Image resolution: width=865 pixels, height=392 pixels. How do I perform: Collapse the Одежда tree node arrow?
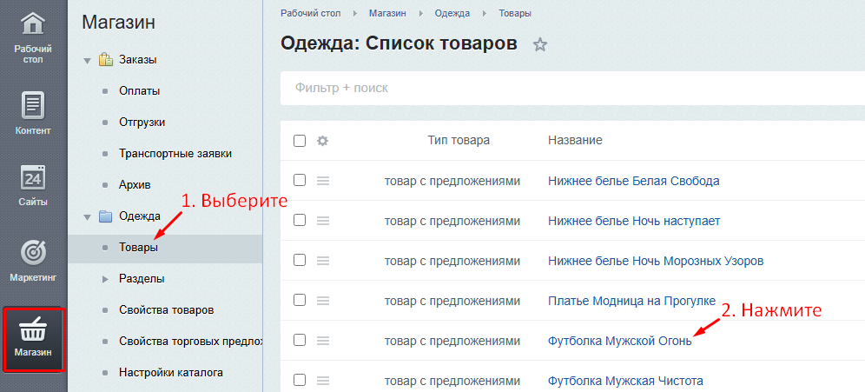click(87, 217)
